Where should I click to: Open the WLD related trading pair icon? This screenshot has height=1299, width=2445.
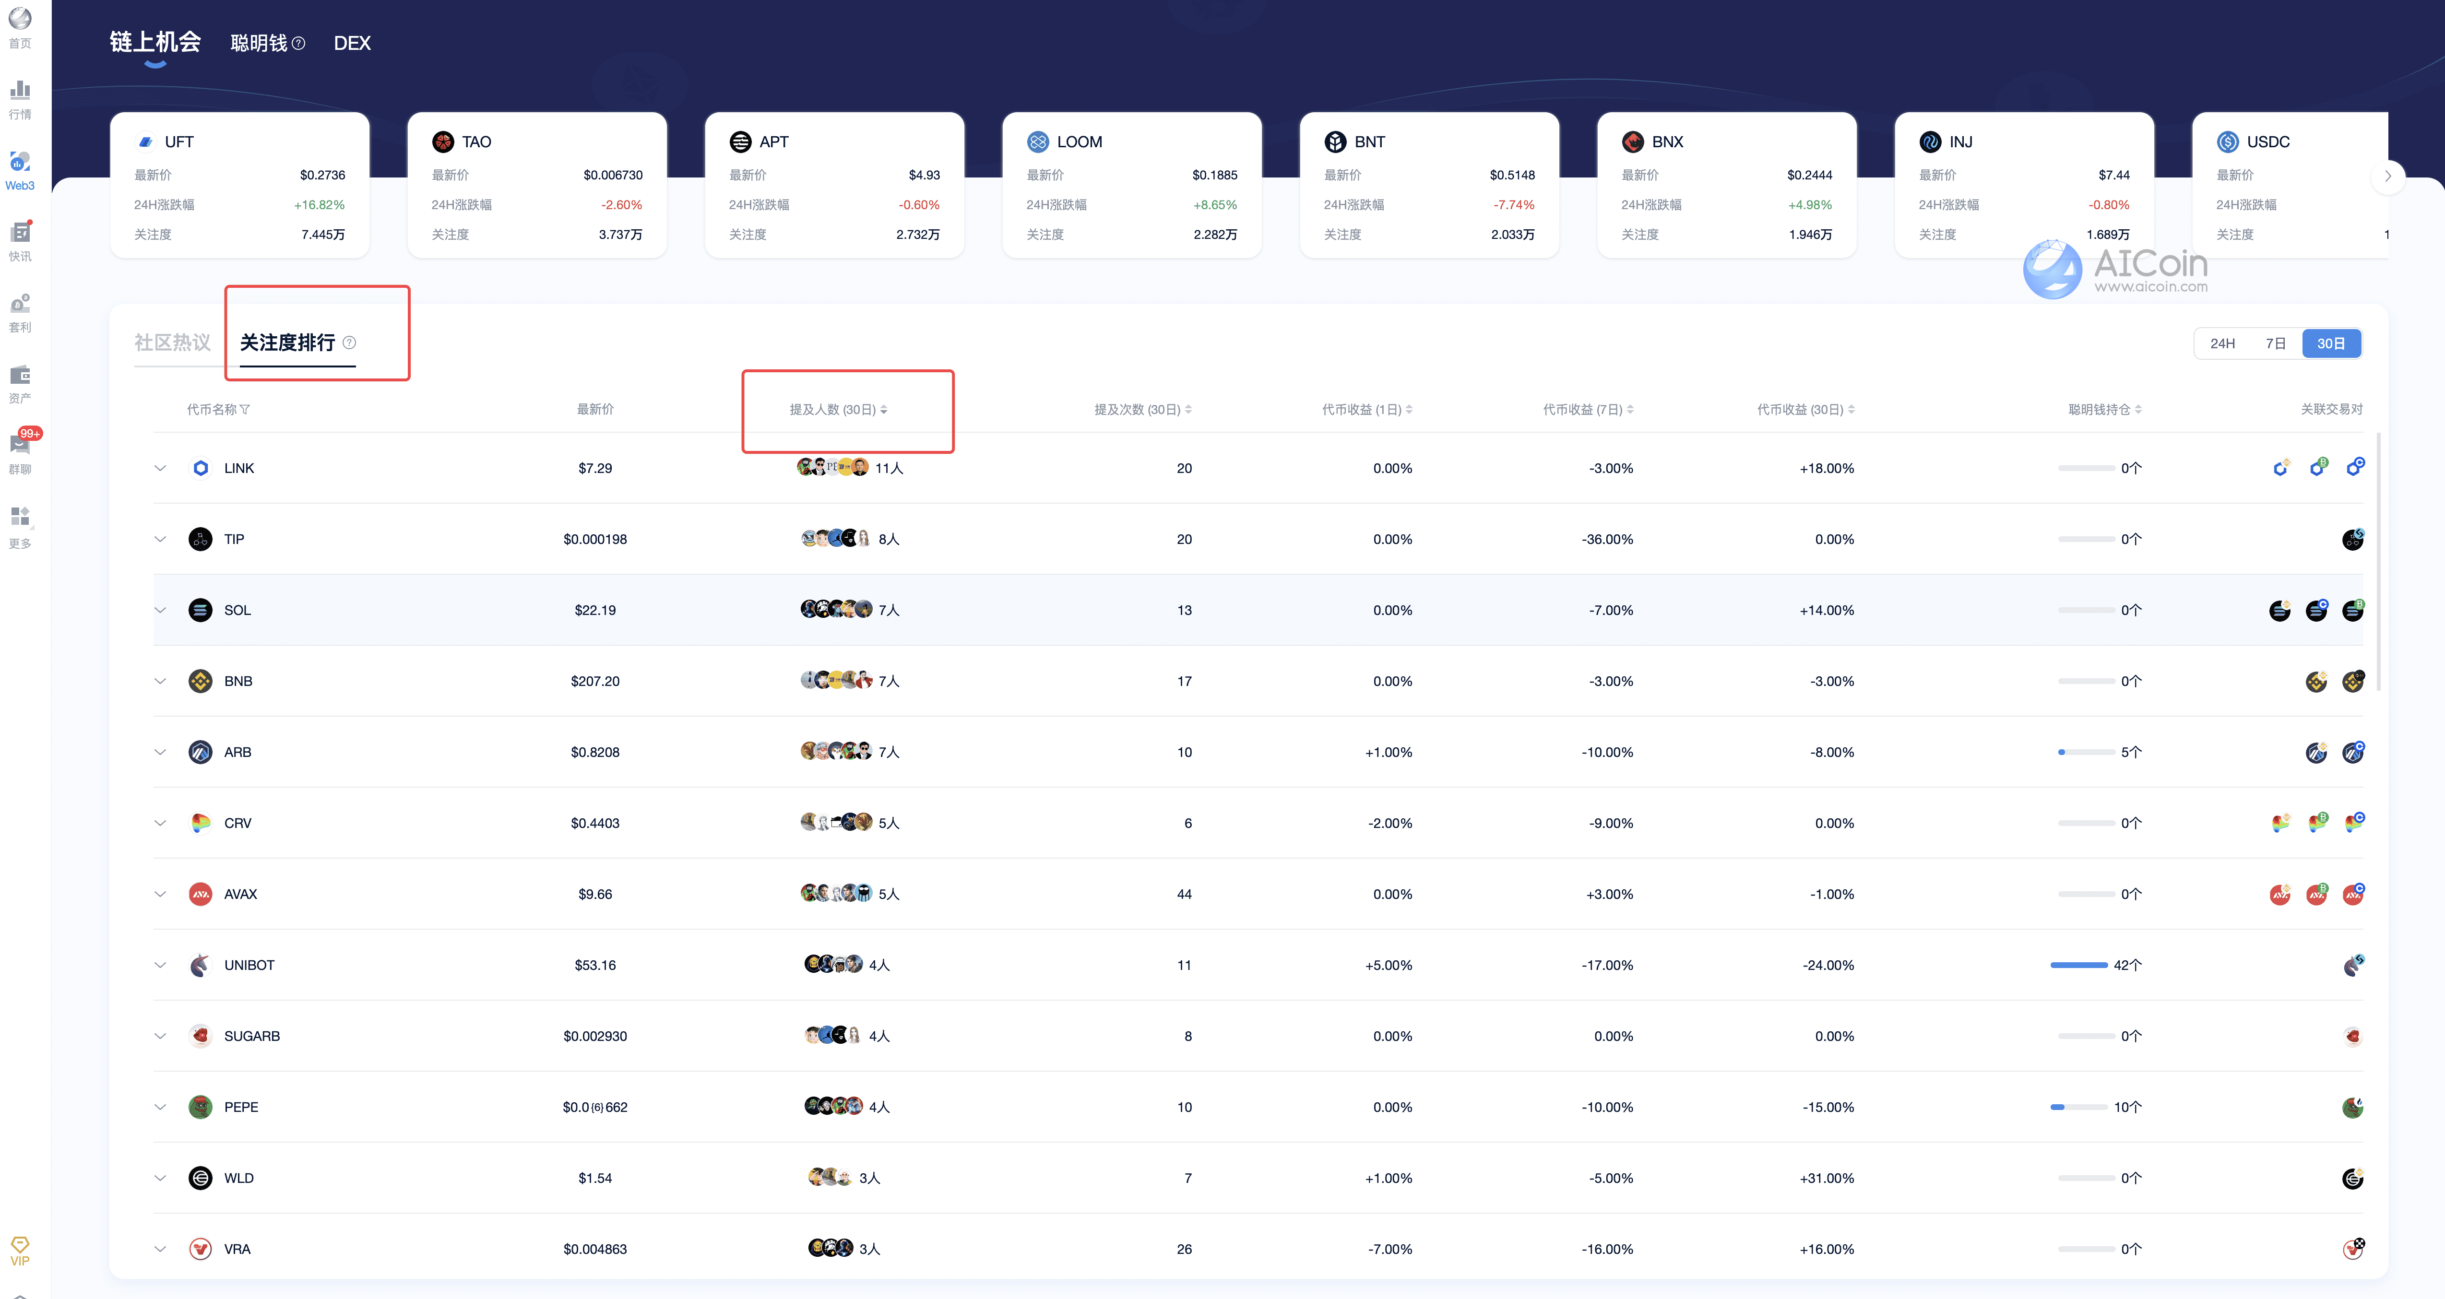pos(2353,1179)
